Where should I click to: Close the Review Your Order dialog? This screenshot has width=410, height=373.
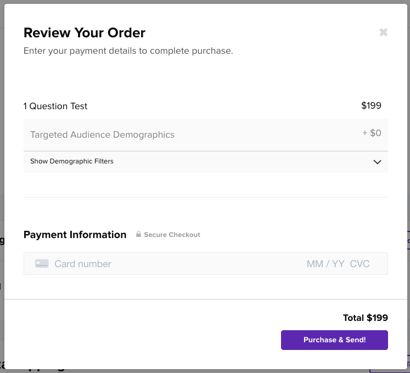(383, 32)
